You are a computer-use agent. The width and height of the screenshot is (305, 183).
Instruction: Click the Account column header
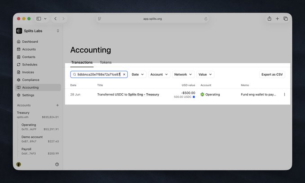click(206, 85)
